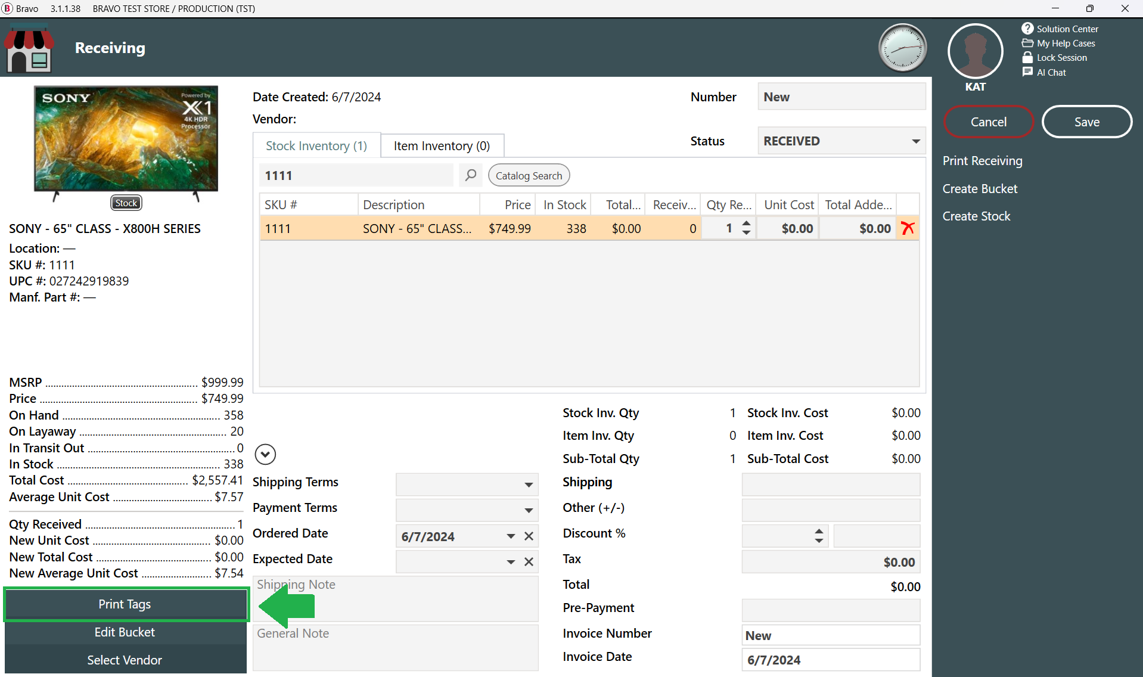This screenshot has width=1143, height=677.
Task: Open the Status dropdown showing RECEIVED
Action: (x=841, y=141)
